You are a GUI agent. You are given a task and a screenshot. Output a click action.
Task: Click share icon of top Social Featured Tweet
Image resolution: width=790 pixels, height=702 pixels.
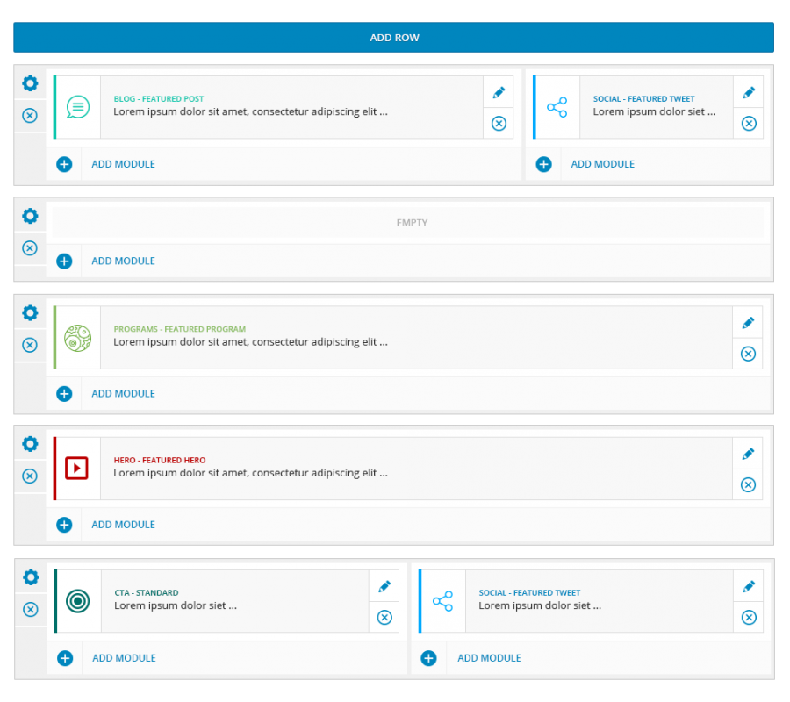pyautogui.click(x=557, y=107)
